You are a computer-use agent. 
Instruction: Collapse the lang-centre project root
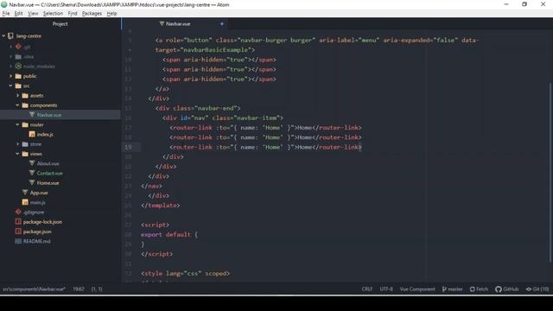(3, 36)
